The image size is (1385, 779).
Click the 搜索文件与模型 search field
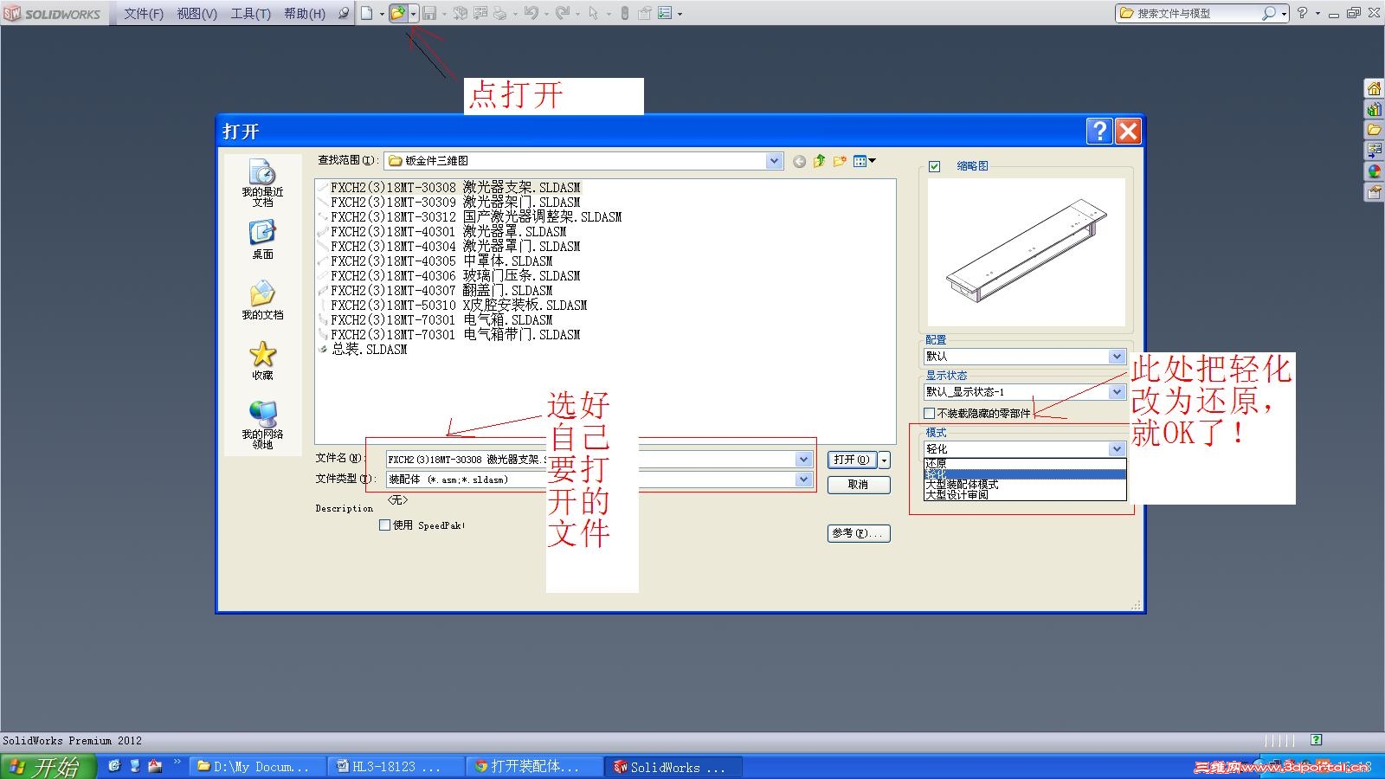coord(1196,13)
